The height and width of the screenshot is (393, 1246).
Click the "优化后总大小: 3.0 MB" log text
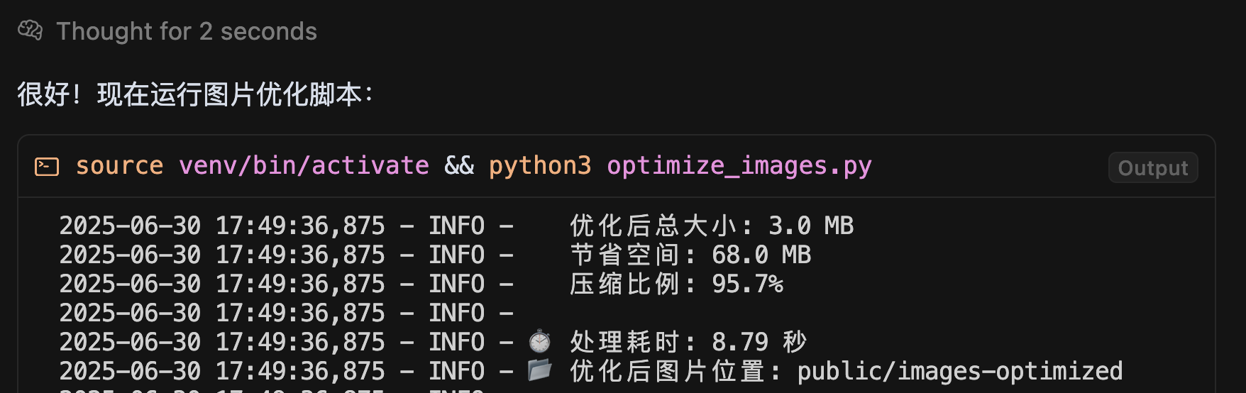click(711, 226)
